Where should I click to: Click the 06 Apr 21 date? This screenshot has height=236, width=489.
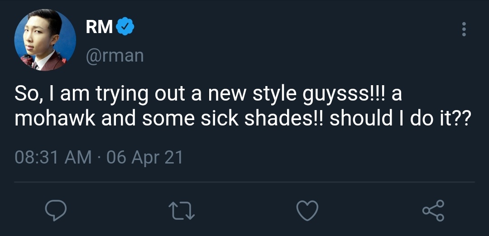point(144,158)
